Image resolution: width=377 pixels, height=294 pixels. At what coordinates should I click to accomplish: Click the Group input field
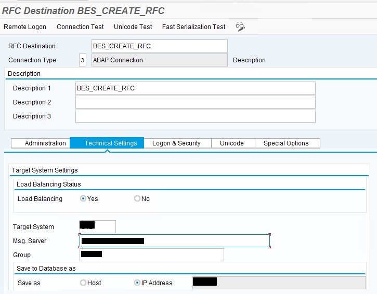[151, 255]
